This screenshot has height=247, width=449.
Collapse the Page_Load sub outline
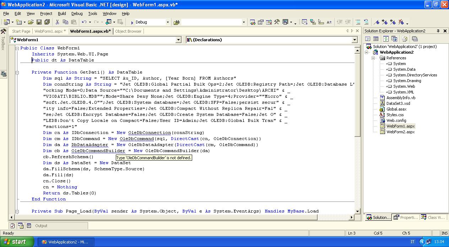pos(17,211)
